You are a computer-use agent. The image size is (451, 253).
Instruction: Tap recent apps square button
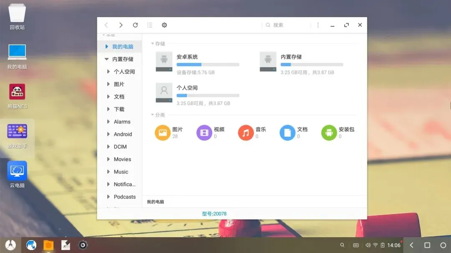(x=428, y=245)
